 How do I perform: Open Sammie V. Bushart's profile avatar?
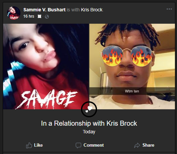tap(14, 13)
